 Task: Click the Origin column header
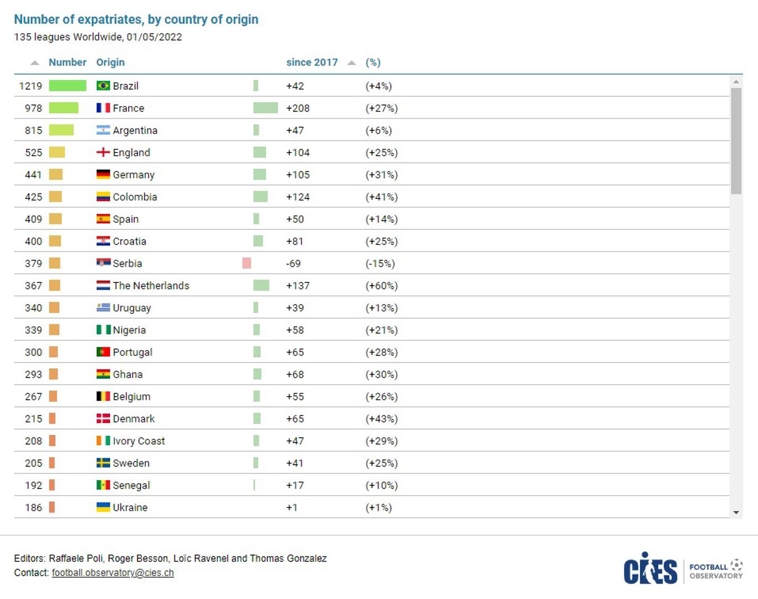(x=110, y=63)
